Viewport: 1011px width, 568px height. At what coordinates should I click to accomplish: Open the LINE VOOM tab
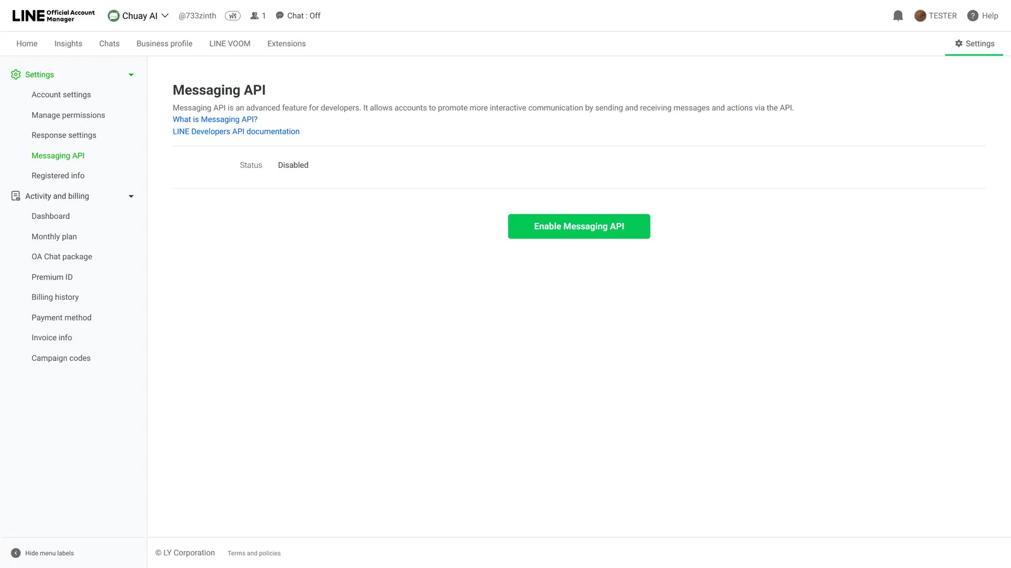point(230,44)
